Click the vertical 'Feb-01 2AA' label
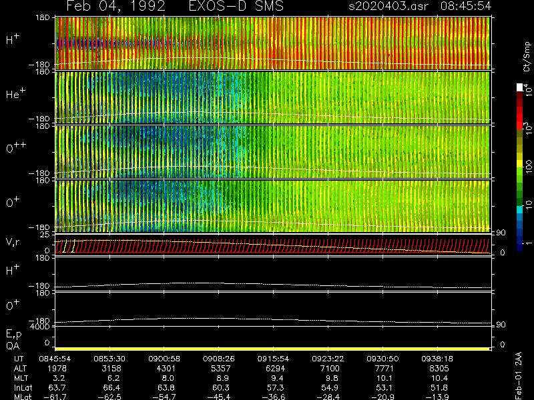Viewport: 534px width, 400px height. click(x=519, y=376)
